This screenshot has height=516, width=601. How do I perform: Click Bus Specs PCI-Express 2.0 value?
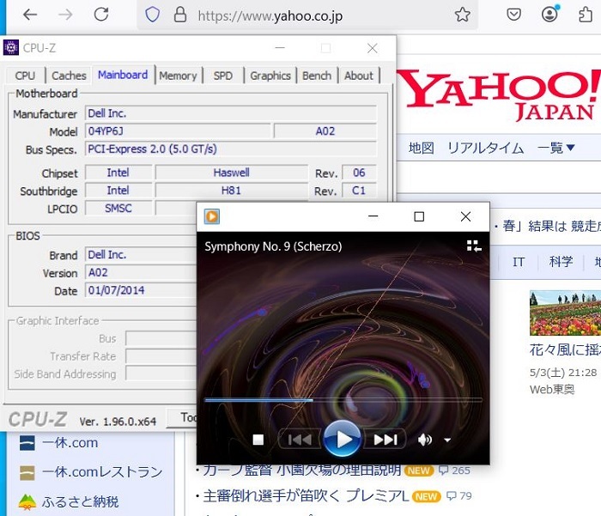pyautogui.click(x=230, y=149)
